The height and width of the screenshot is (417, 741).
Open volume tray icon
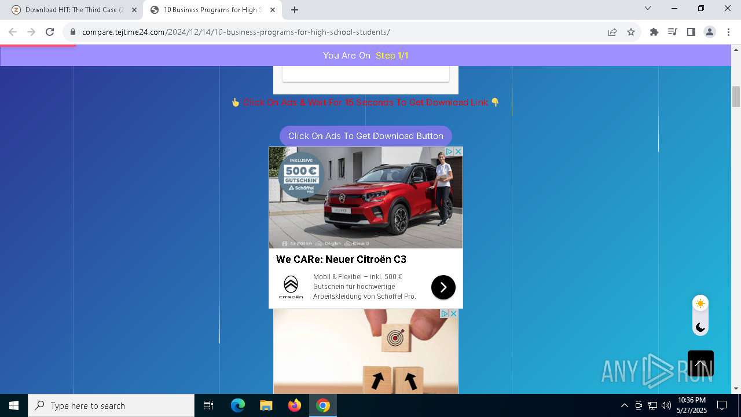[x=666, y=405]
